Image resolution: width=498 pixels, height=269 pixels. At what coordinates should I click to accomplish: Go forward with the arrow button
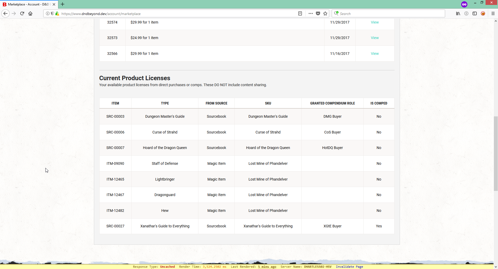point(14,13)
